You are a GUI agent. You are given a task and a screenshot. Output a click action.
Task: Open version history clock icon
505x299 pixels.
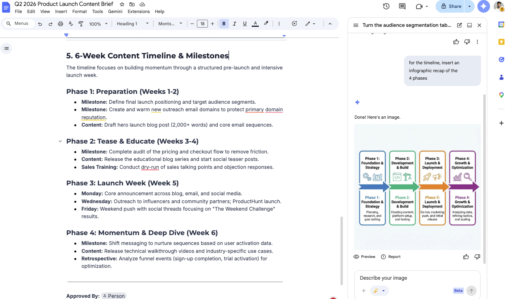[386, 6]
